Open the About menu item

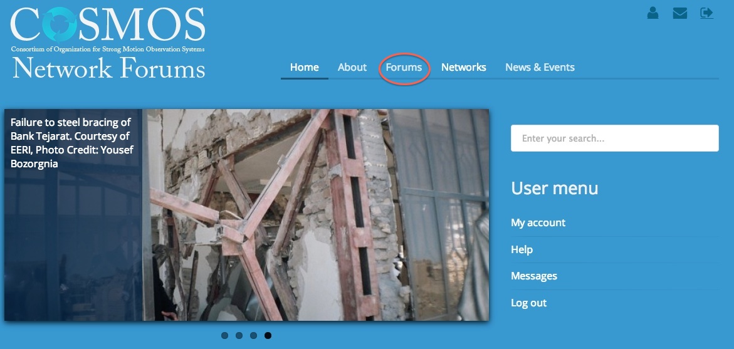[352, 68]
